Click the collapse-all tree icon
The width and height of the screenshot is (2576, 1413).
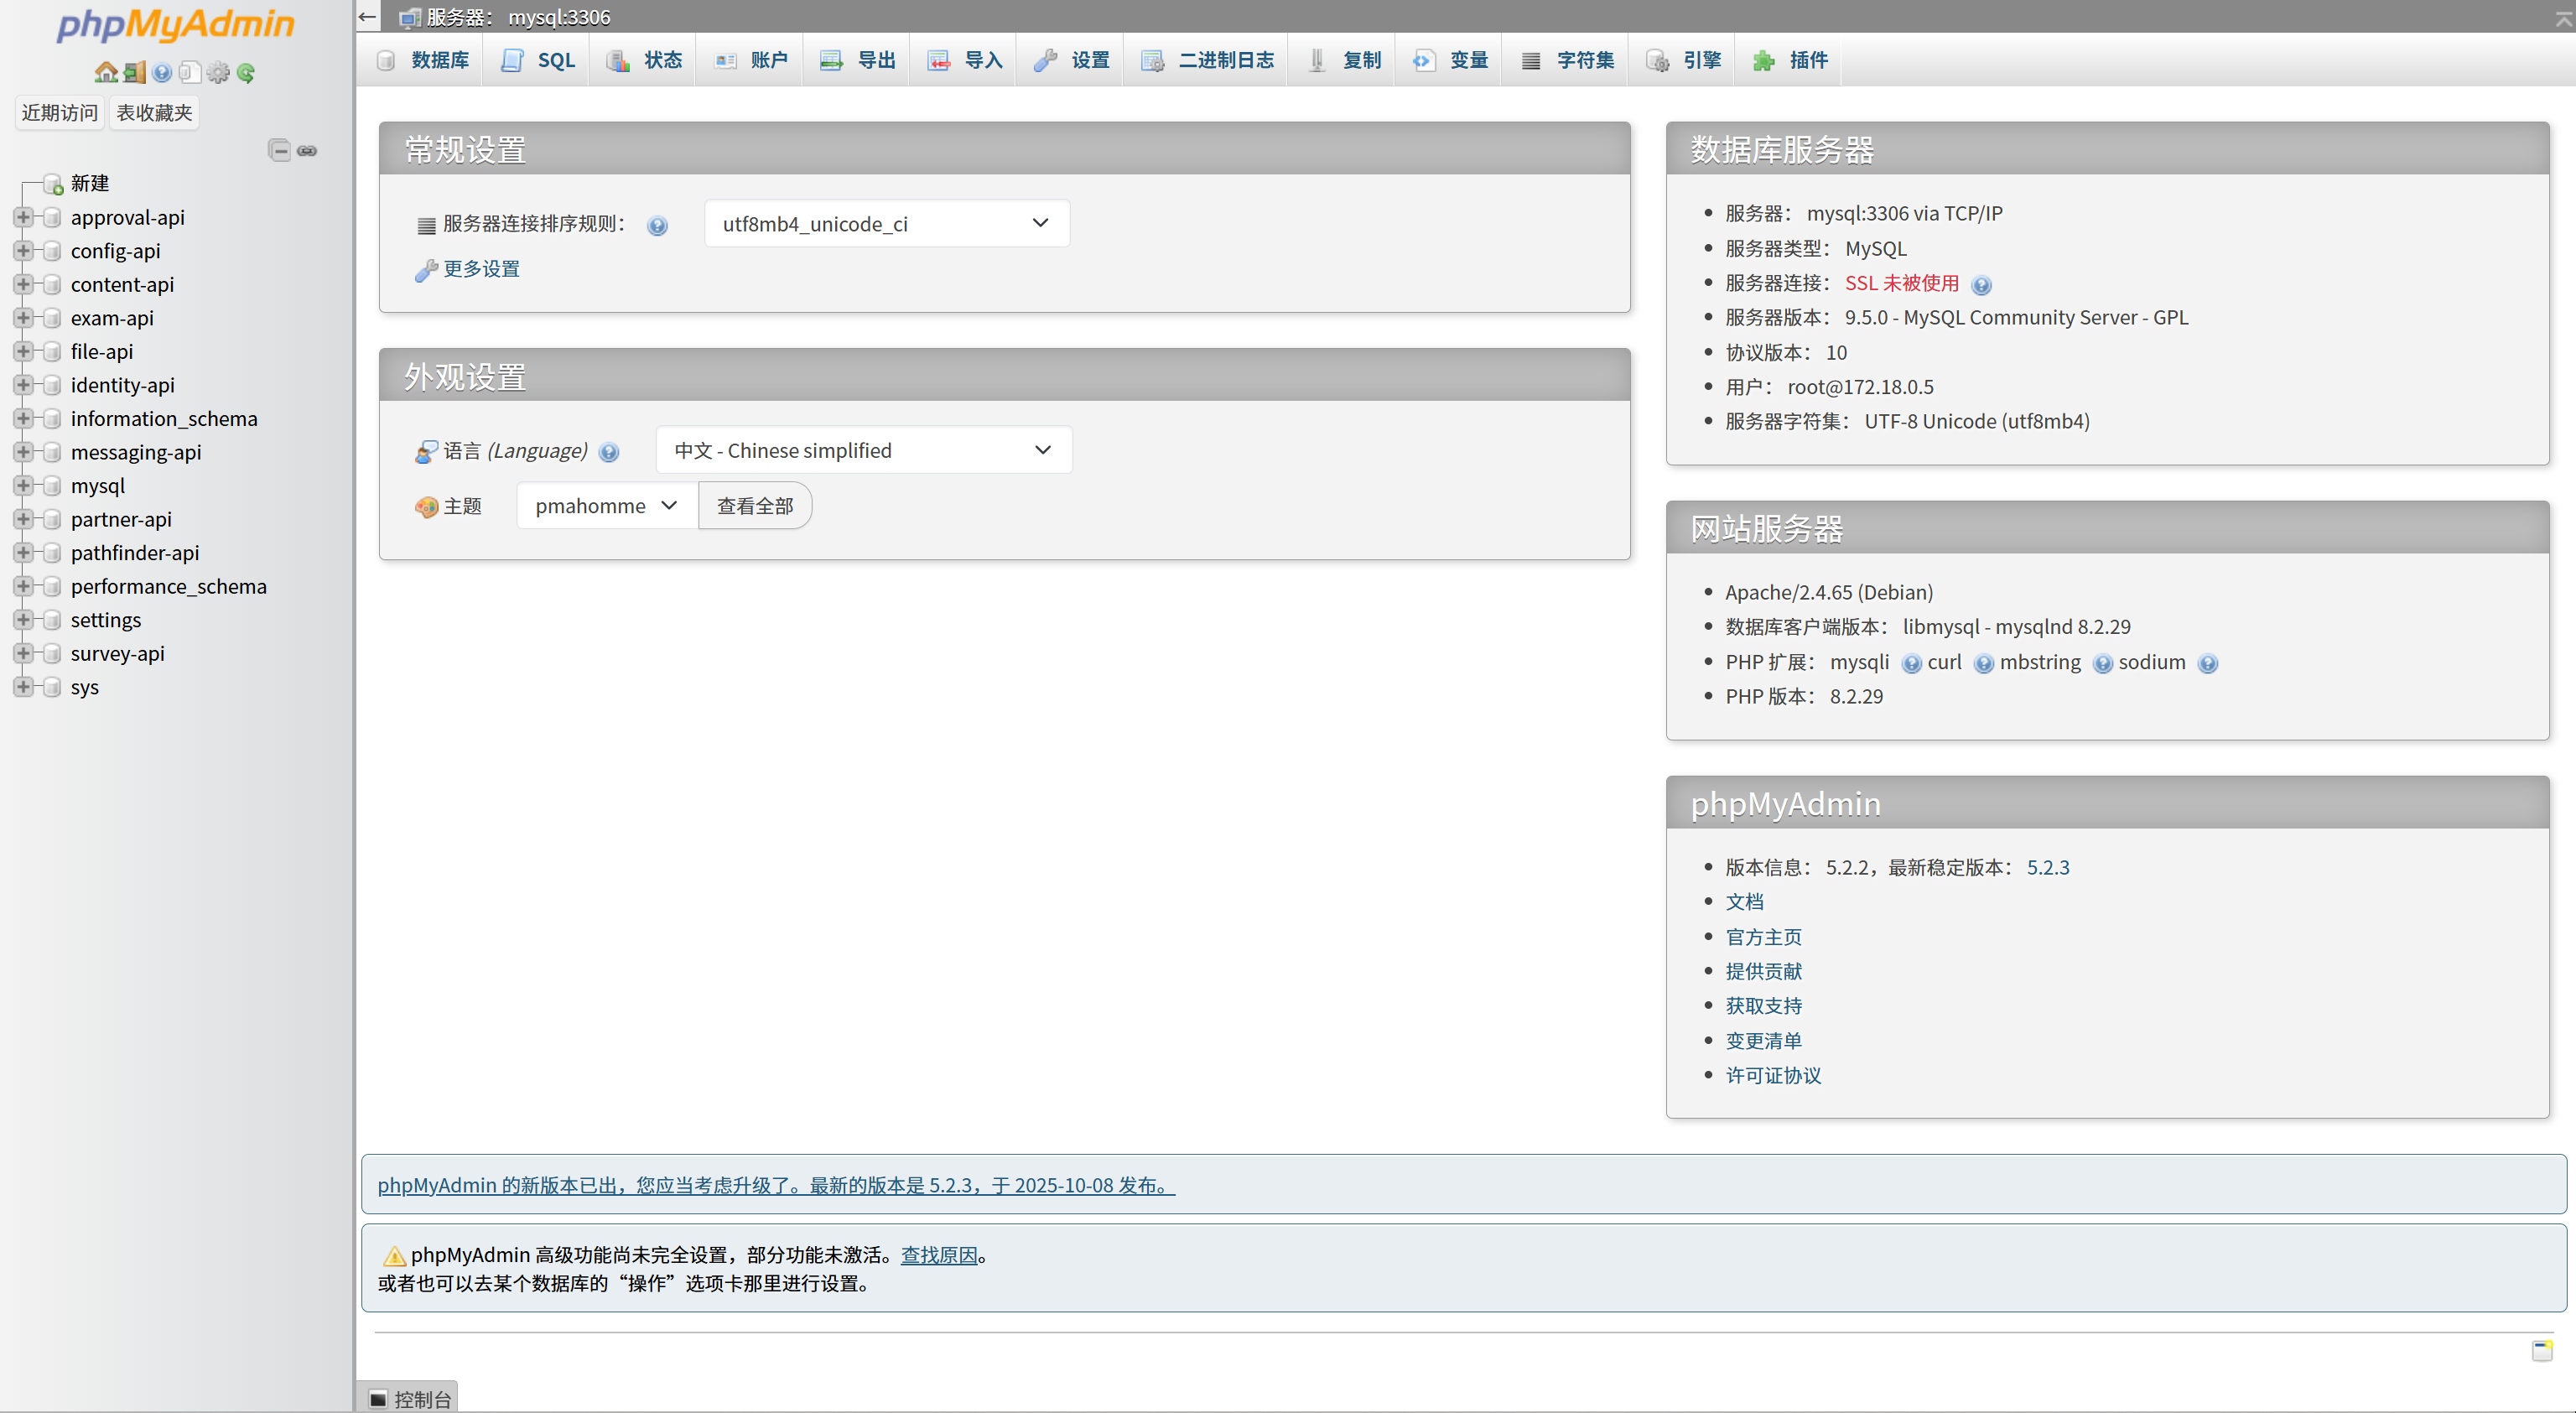point(279,150)
